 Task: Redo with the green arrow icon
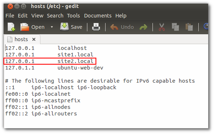tap(143, 27)
